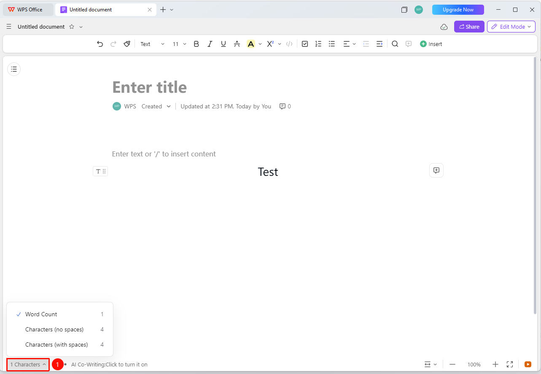
Task: Open the font size 11 dropdown
Action: click(x=179, y=44)
